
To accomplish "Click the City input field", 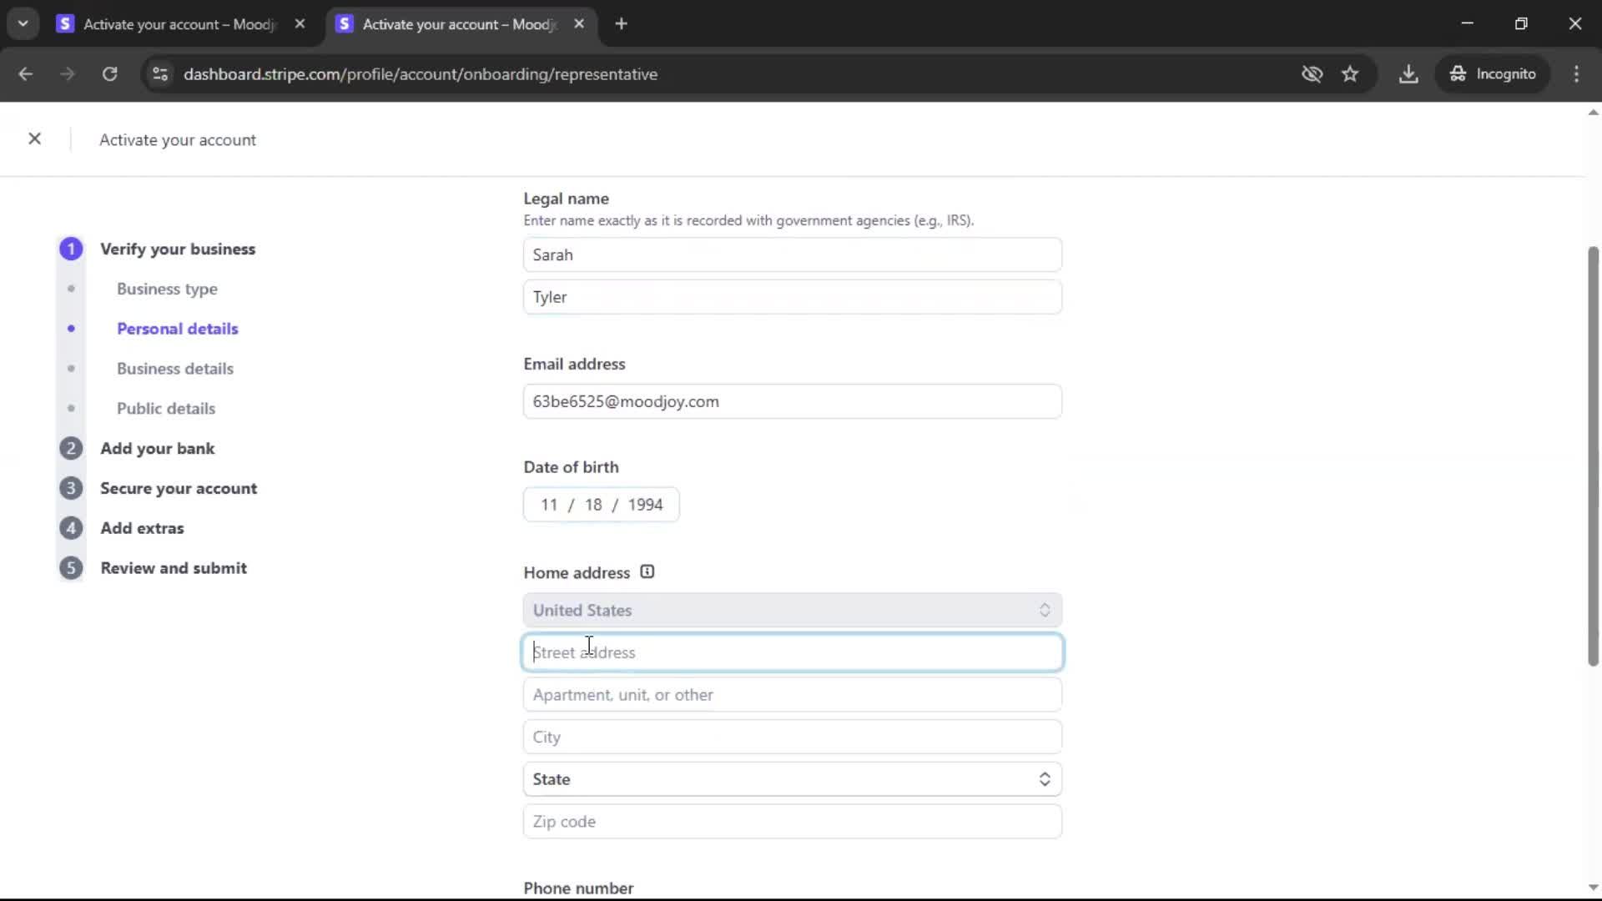I will point(792,737).
